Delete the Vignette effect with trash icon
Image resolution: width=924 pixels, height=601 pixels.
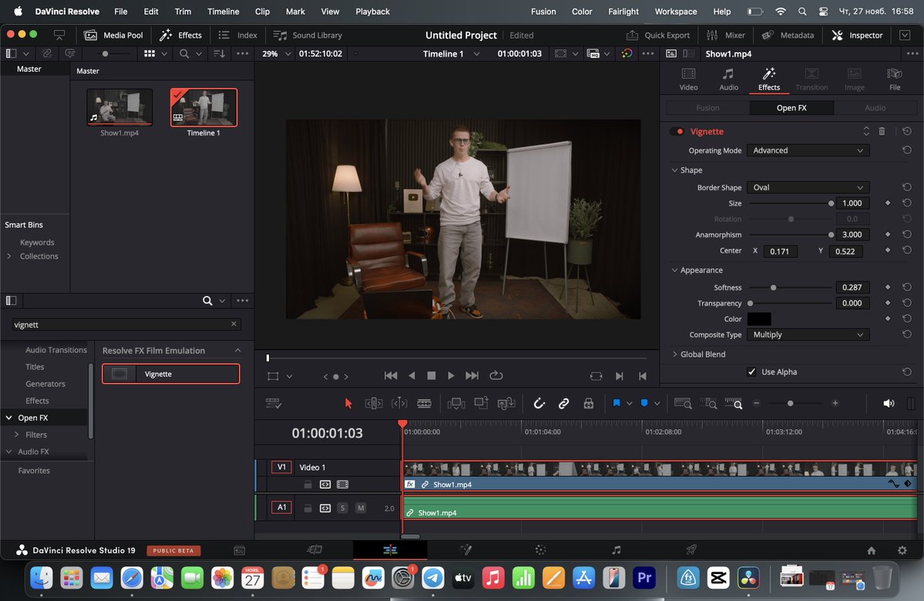(x=882, y=132)
